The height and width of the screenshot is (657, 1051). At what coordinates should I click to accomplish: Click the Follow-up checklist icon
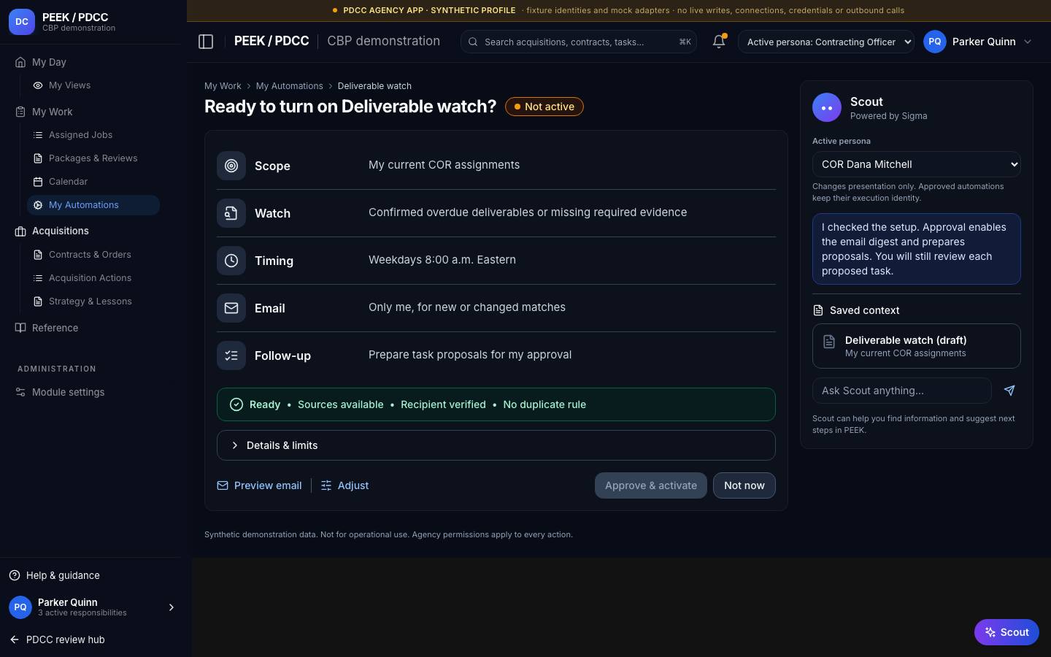[231, 356]
